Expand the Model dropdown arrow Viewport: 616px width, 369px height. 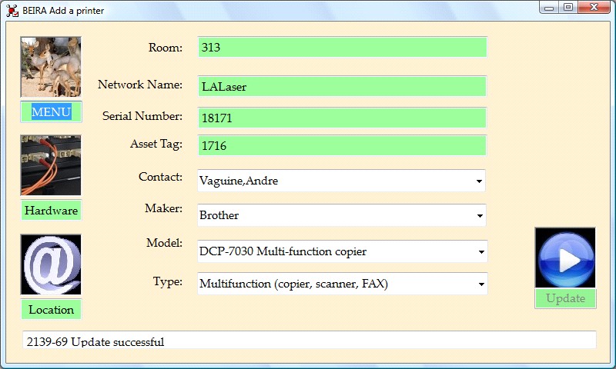tap(480, 251)
